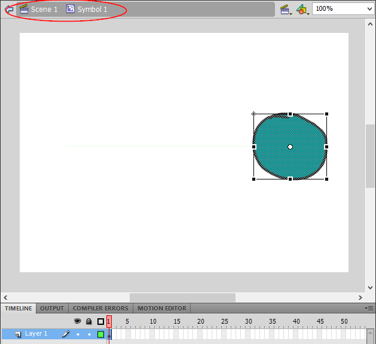Viewport: 376px width, 344px height.
Task: Click the Layer 1 page icon
Action: coord(18,334)
